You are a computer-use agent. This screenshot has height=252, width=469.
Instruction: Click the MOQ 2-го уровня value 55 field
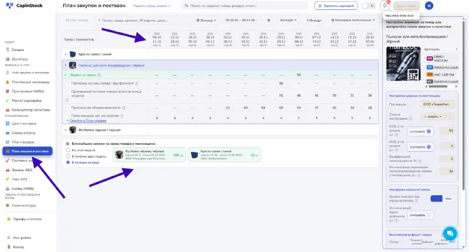447,131
